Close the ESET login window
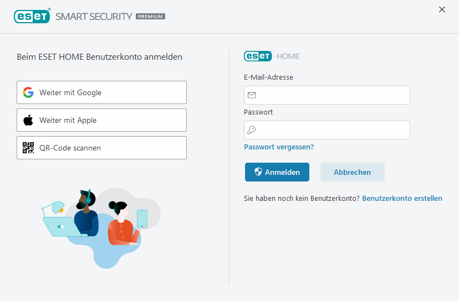This screenshot has width=459, height=301. point(442,9)
